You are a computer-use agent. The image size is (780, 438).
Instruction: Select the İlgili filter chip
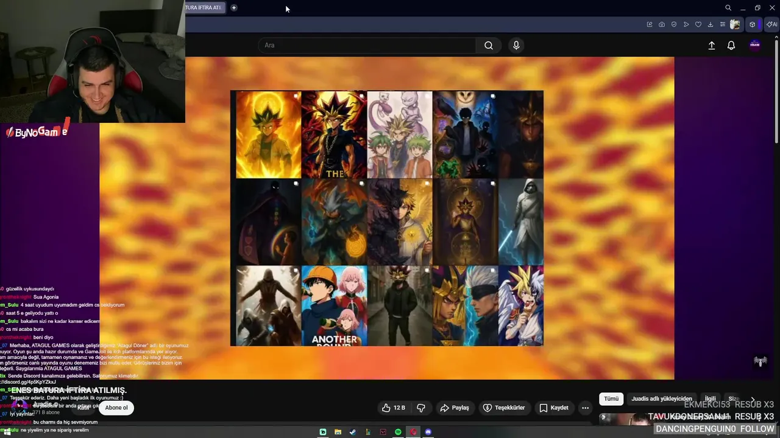[x=711, y=398]
